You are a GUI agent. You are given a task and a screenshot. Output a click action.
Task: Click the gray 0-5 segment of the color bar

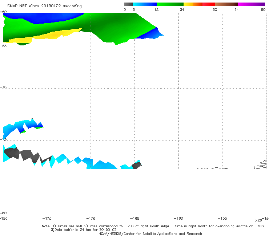[x=128, y=4]
